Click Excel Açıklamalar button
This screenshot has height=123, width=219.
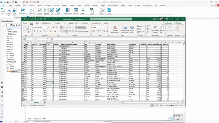168,23
